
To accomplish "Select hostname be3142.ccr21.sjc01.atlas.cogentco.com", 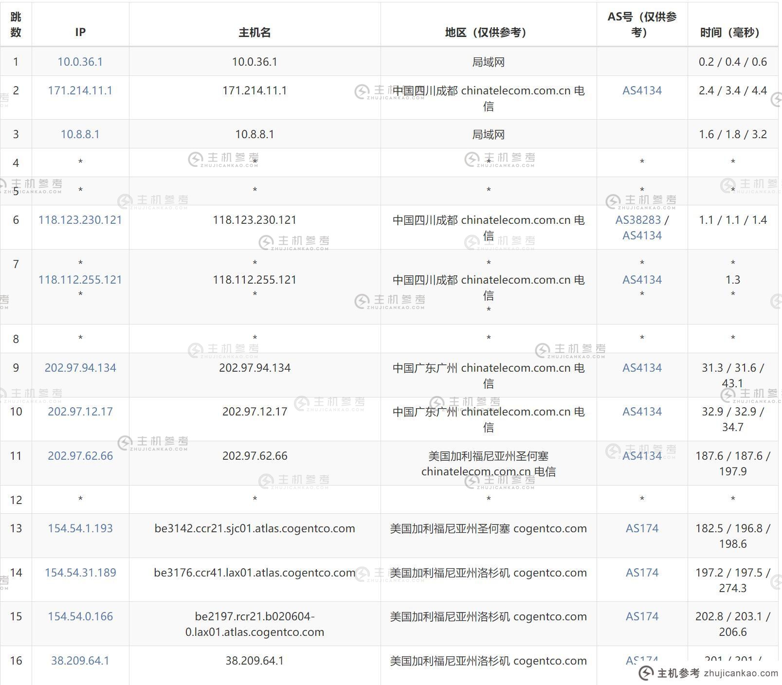I will pyautogui.click(x=255, y=528).
